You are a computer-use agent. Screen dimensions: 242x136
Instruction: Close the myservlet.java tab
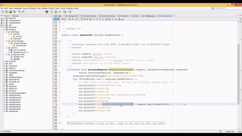click(x=174, y=16)
